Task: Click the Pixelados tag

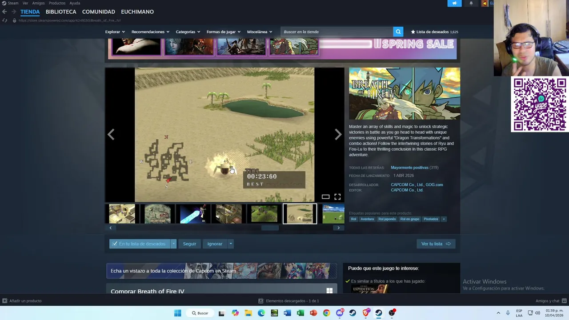Action: 431,219
